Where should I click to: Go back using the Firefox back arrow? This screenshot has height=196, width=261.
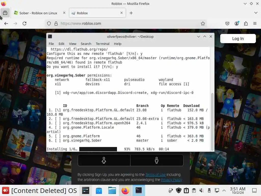point(6,23)
